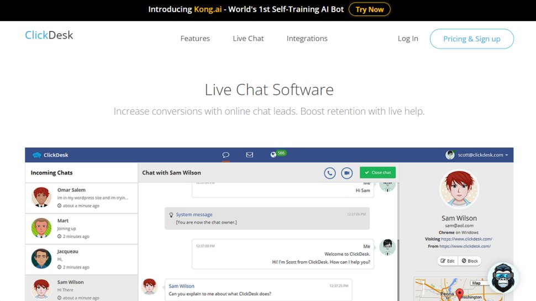Click the scott@clickdesk.com avatar icon
Image resolution: width=536 pixels, height=301 pixels.
tap(450, 155)
